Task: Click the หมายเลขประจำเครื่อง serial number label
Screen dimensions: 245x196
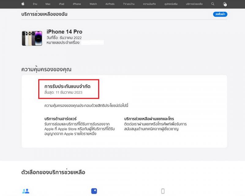Action: pyautogui.click(x=63, y=43)
